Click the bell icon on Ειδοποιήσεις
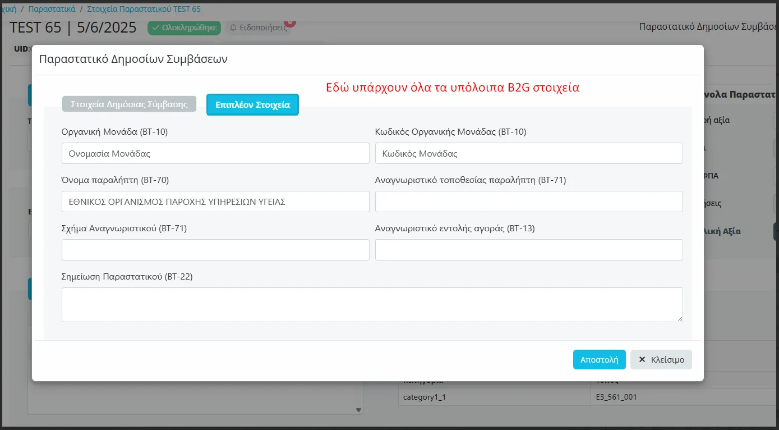The image size is (779, 430). pos(233,28)
